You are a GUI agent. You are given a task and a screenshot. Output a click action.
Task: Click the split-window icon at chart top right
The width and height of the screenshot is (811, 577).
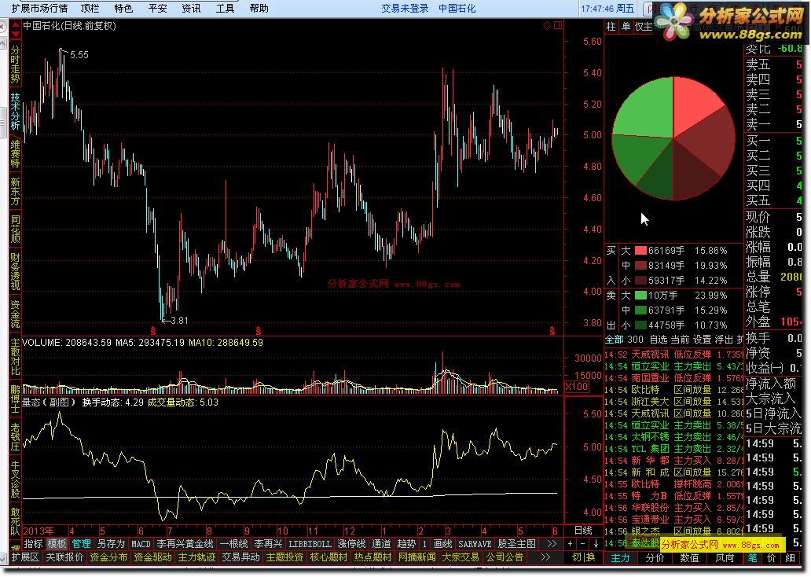(558, 25)
